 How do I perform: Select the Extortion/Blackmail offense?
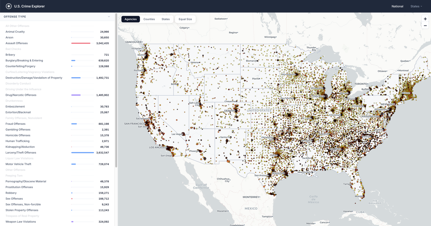click(57, 112)
